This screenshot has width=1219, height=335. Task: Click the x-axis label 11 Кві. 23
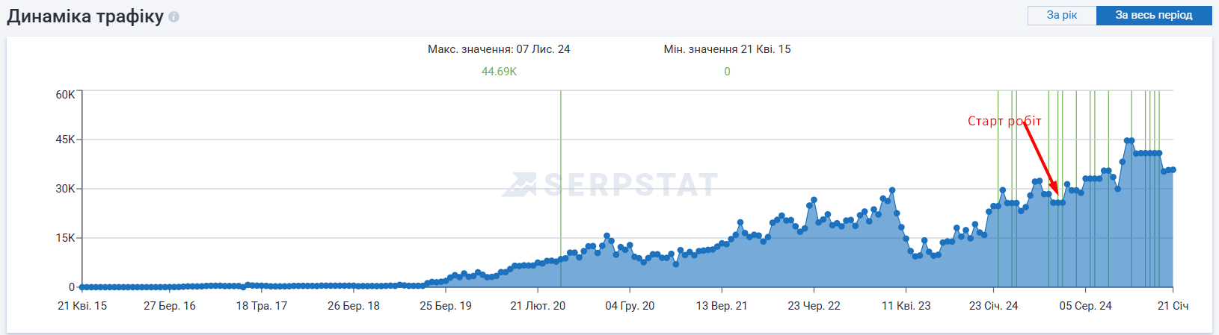906,306
